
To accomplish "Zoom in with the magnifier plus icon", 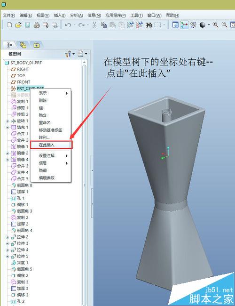I will pyautogui.click(x=215, y=25).
